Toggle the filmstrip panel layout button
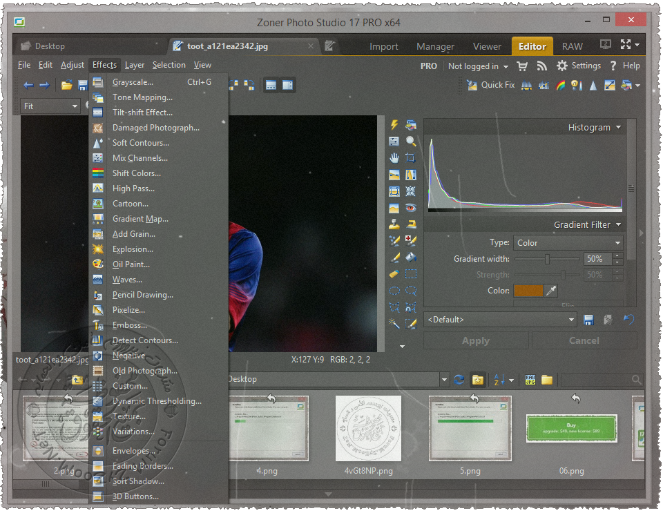 271,86
